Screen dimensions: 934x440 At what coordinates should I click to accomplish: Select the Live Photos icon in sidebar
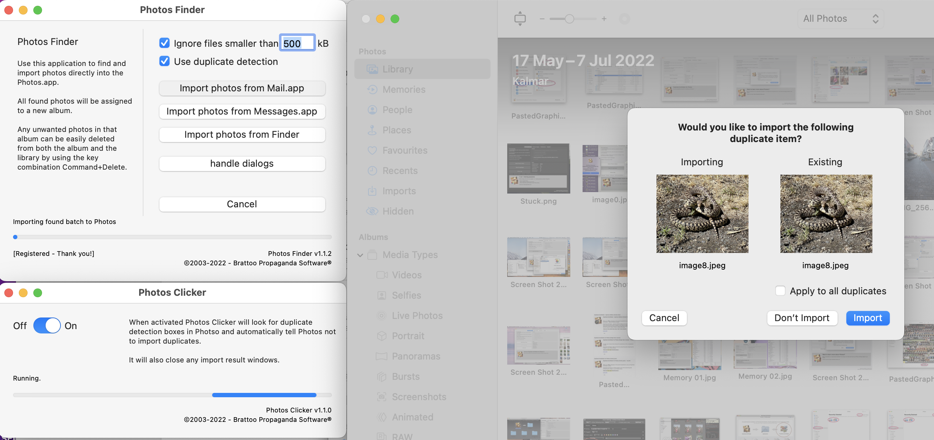[x=382, y=316]
